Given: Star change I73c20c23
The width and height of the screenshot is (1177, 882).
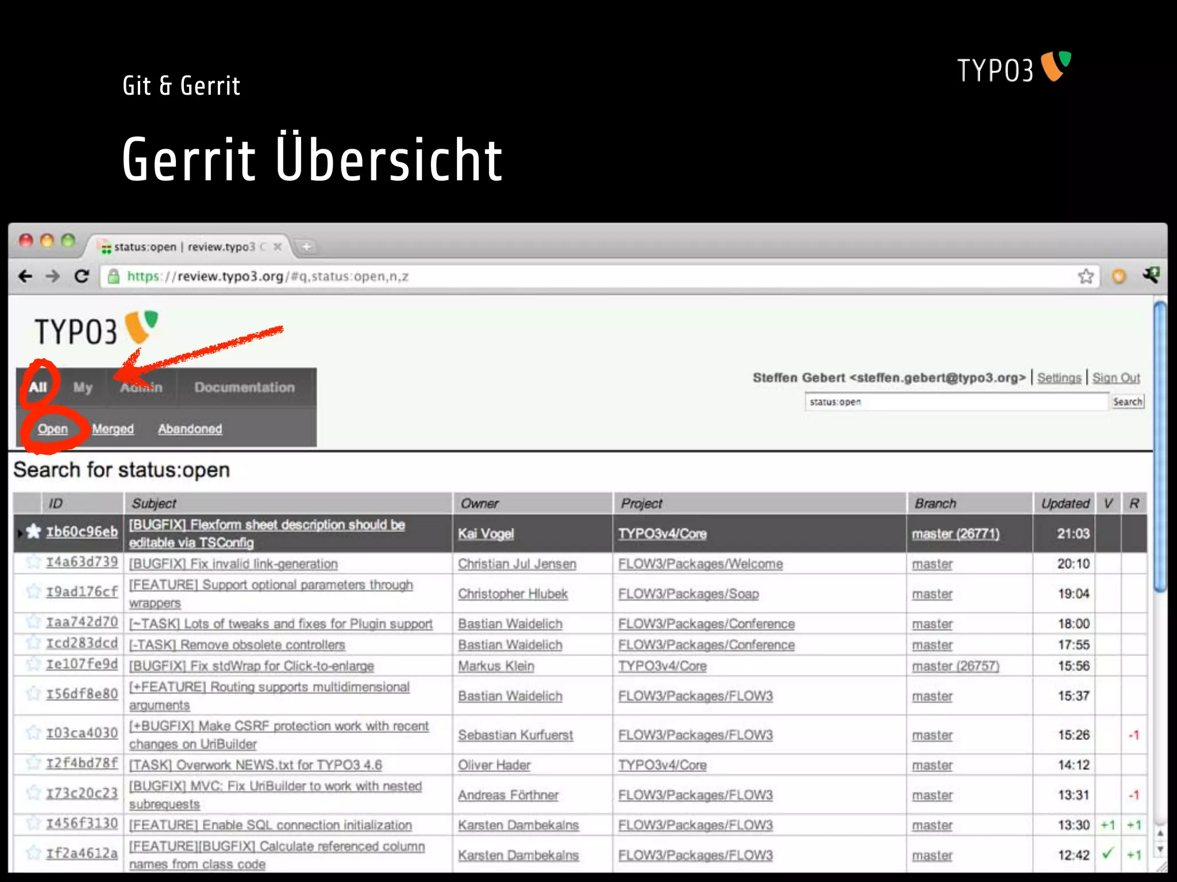Looking at the screenshot, I should (x=34, y=792).
